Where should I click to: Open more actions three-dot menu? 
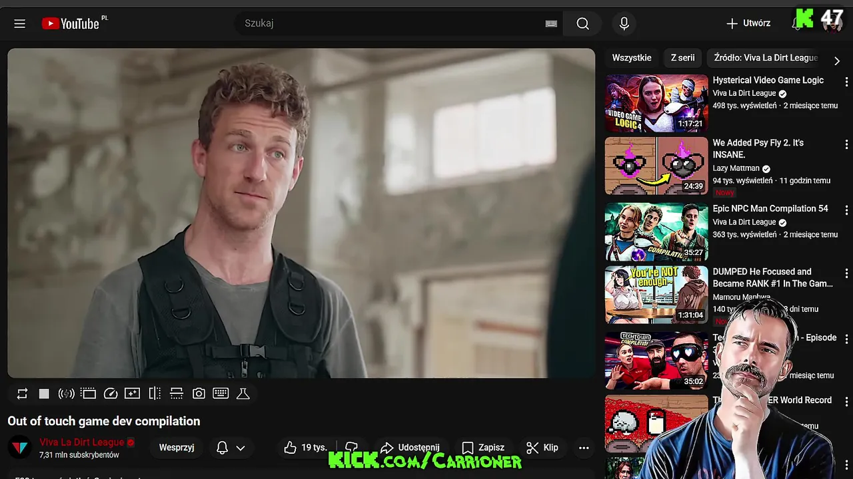(584, 448)
